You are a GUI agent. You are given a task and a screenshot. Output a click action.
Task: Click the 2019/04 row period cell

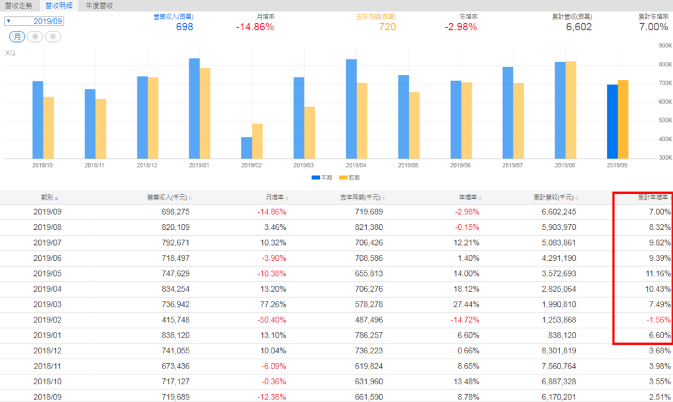(x=47, y=289)
